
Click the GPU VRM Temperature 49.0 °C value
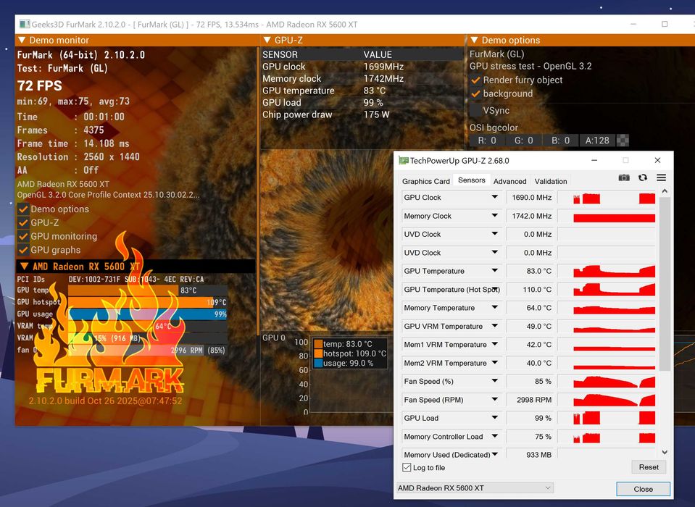530,327
